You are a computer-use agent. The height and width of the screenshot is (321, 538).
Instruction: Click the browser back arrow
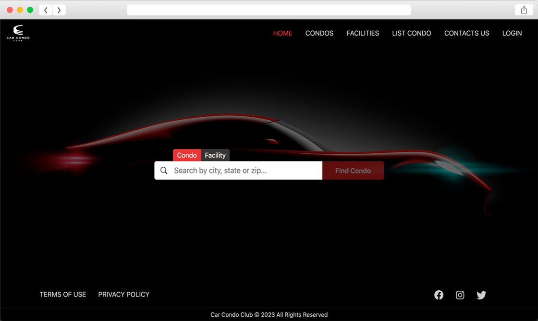tap(46, 10)
